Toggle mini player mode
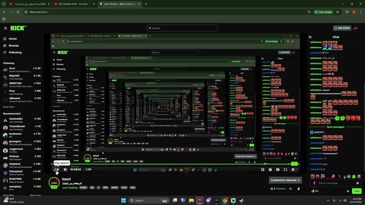This screenshot has width=365, height=205. (x=263, y=169)
